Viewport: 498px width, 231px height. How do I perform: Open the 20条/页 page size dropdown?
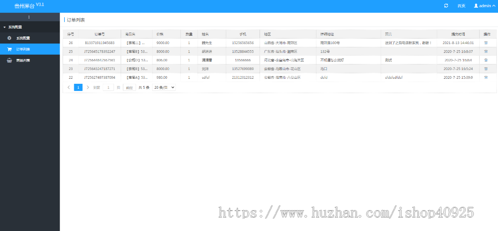click(164, 87)
